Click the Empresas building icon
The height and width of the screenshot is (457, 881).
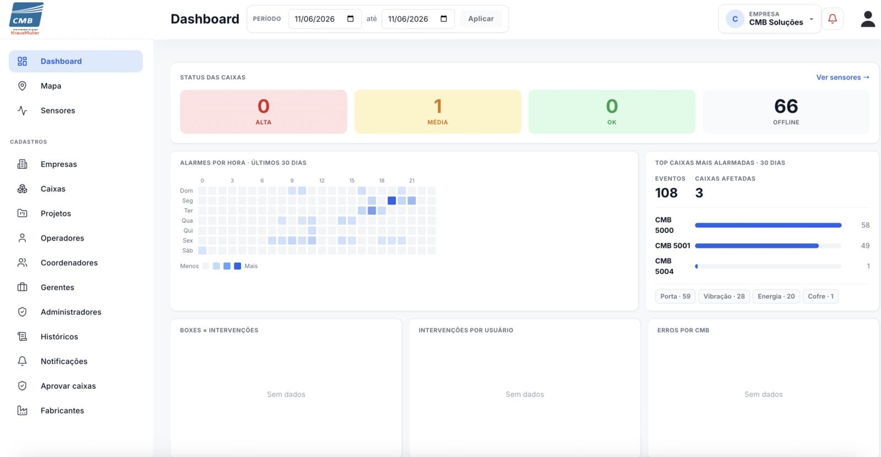click(x=22, y=164)
